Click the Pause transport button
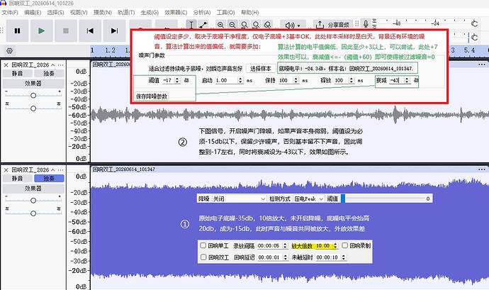This screenshot has height=290, width=489. tap(17, 30)
